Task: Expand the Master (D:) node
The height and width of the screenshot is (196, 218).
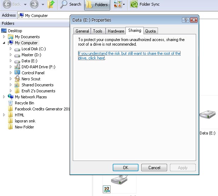Action: [x=11, y=55]
